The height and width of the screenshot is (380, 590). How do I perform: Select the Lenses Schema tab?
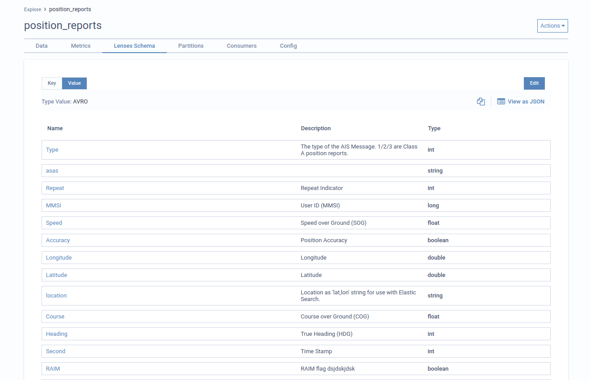[135, 46]
